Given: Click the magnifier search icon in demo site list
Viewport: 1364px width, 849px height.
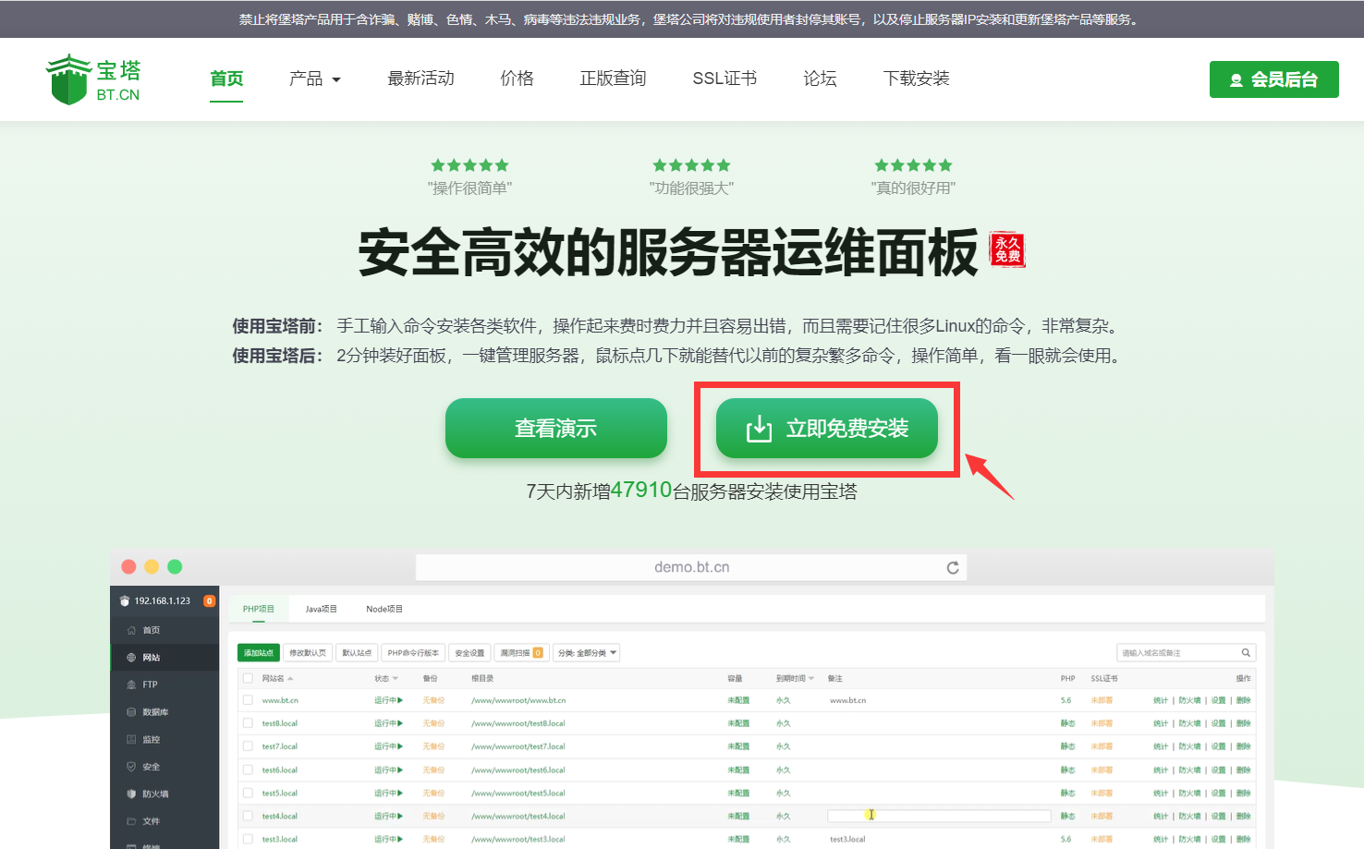Looking at the screenshot, I should click(x=1246, y=653).
